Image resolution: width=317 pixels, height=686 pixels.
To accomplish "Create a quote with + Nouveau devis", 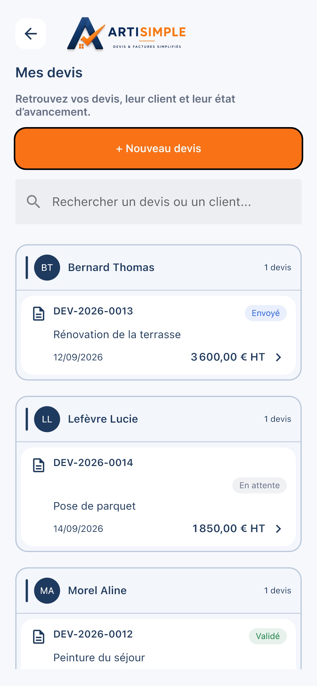I will coord(159,148).
